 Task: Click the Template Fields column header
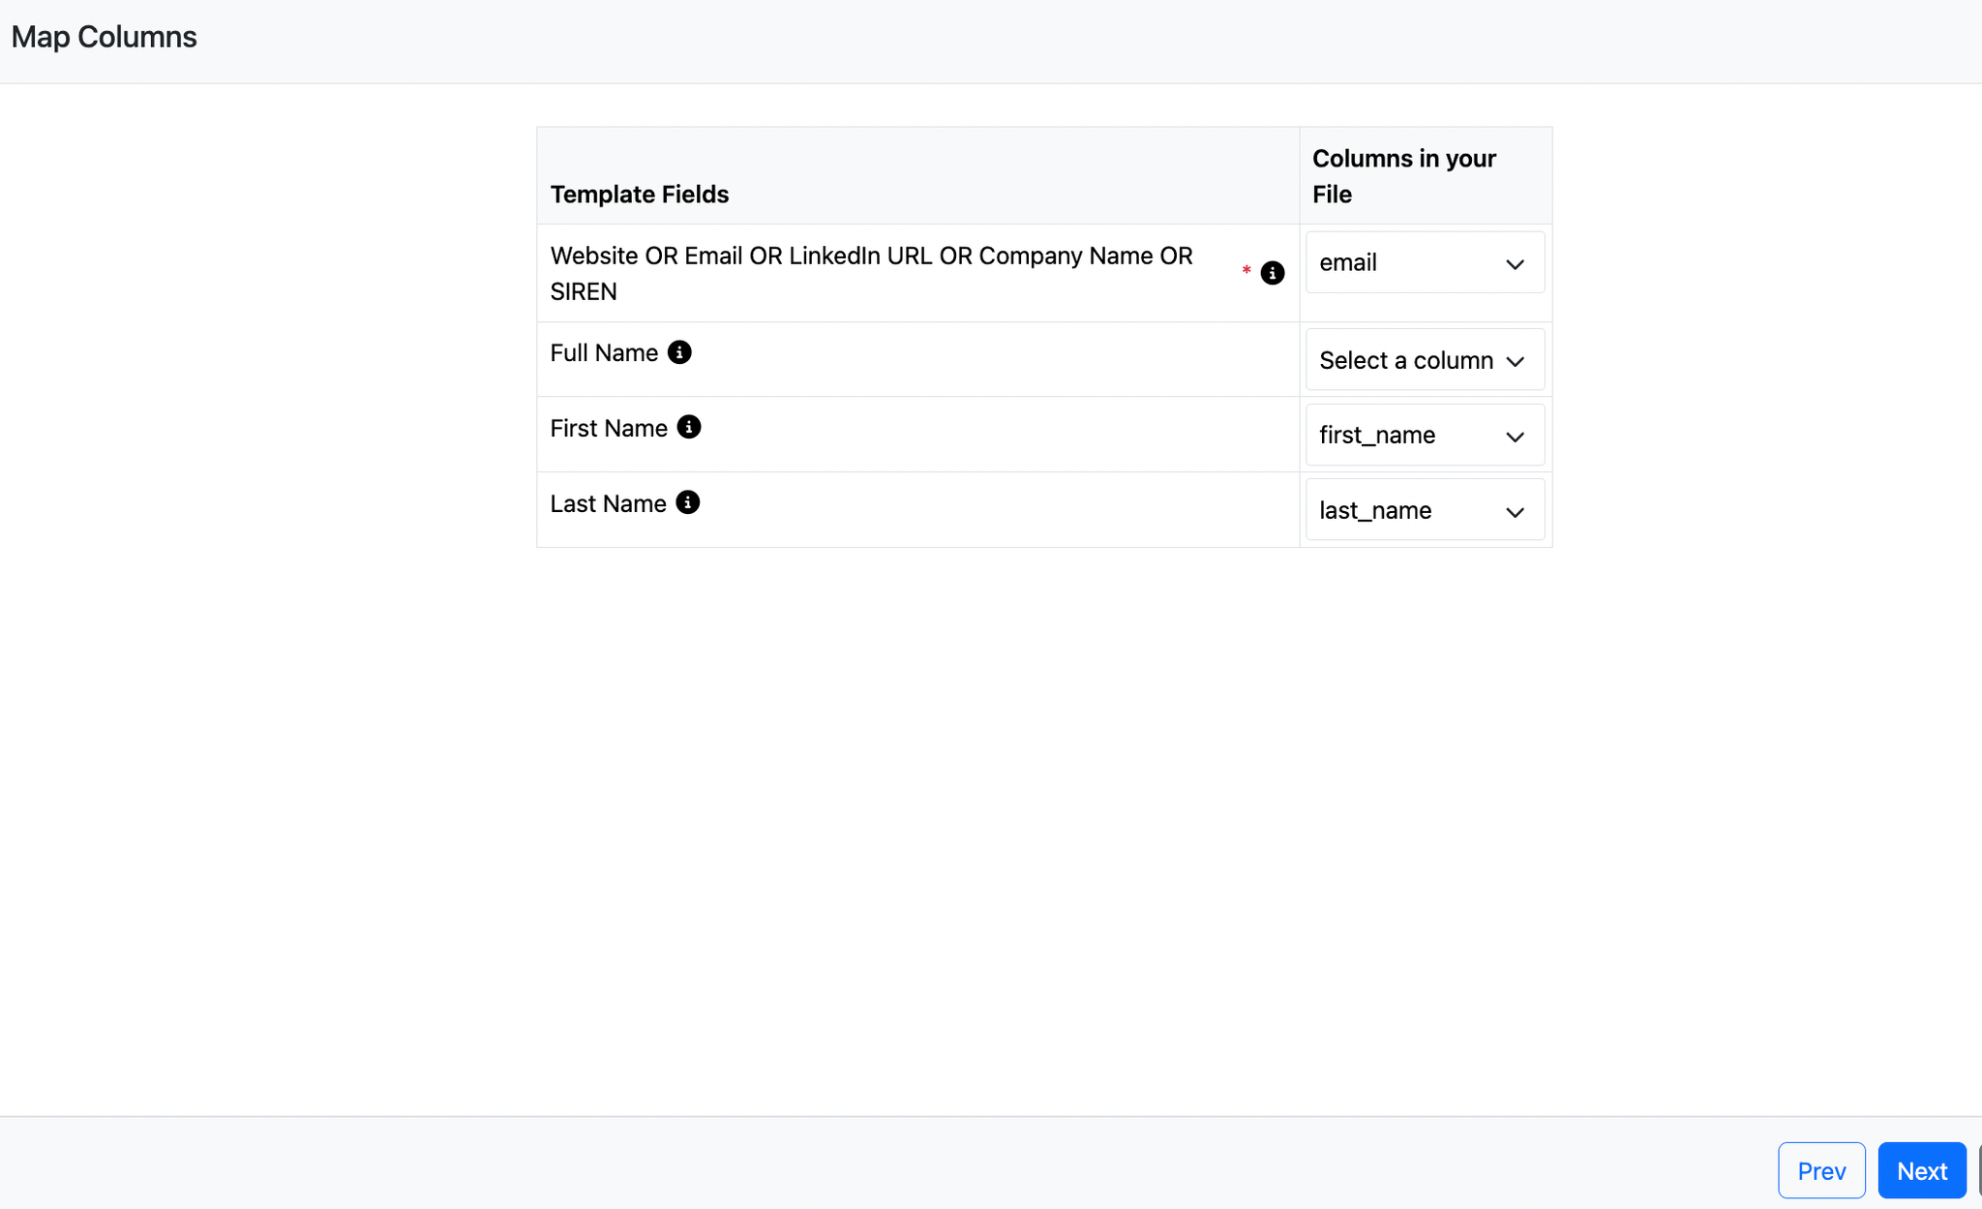(639, 194)
